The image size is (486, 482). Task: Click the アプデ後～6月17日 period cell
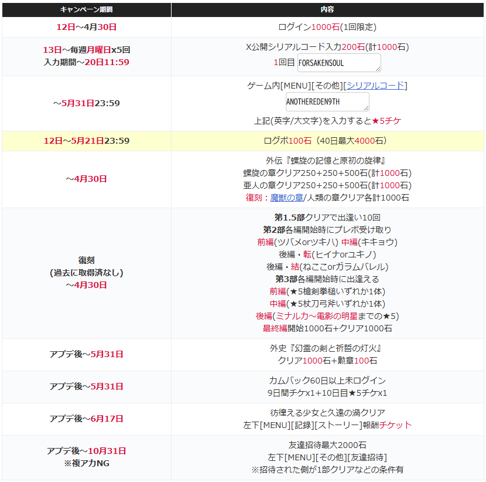tap(87, 419)
